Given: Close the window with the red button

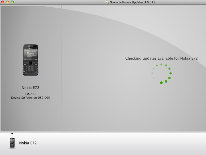Looking at the screenshot, I should pos(3,2).
